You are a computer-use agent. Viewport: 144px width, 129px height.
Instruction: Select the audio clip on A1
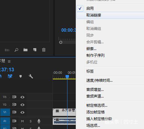[64, 121]
